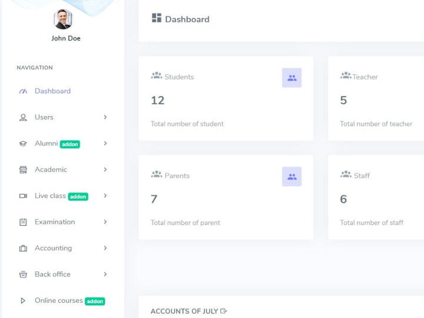Click the Dashboard gauge icon in sidebar
The image size is (424, 318).
click(x=23, y=91)
